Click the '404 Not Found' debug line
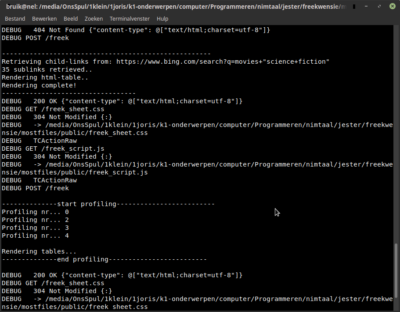The height and width of the screenshot is (312, 400). [136, 30]
